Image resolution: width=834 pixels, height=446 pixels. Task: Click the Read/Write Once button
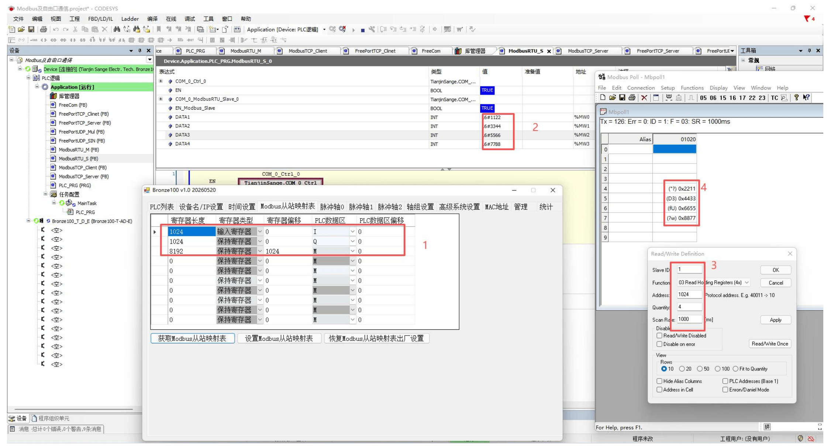point(770,344)
